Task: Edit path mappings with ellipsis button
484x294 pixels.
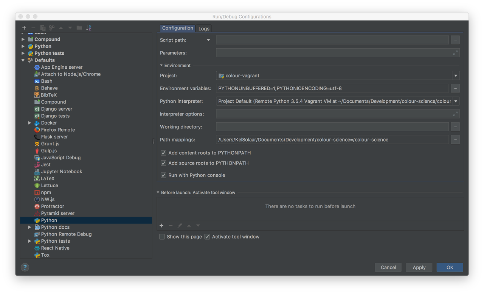Action: [x=455, y=140]
